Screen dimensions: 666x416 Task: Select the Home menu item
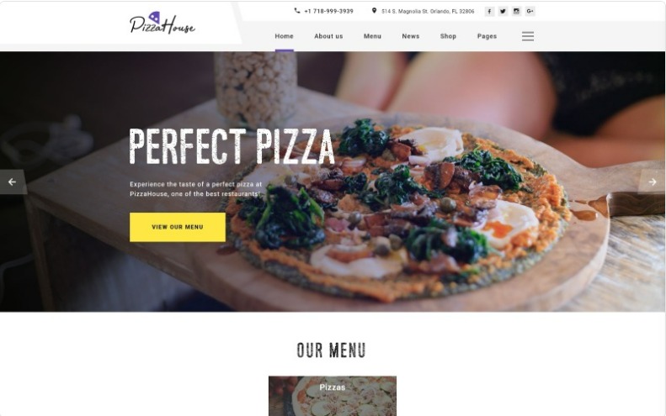284,36
